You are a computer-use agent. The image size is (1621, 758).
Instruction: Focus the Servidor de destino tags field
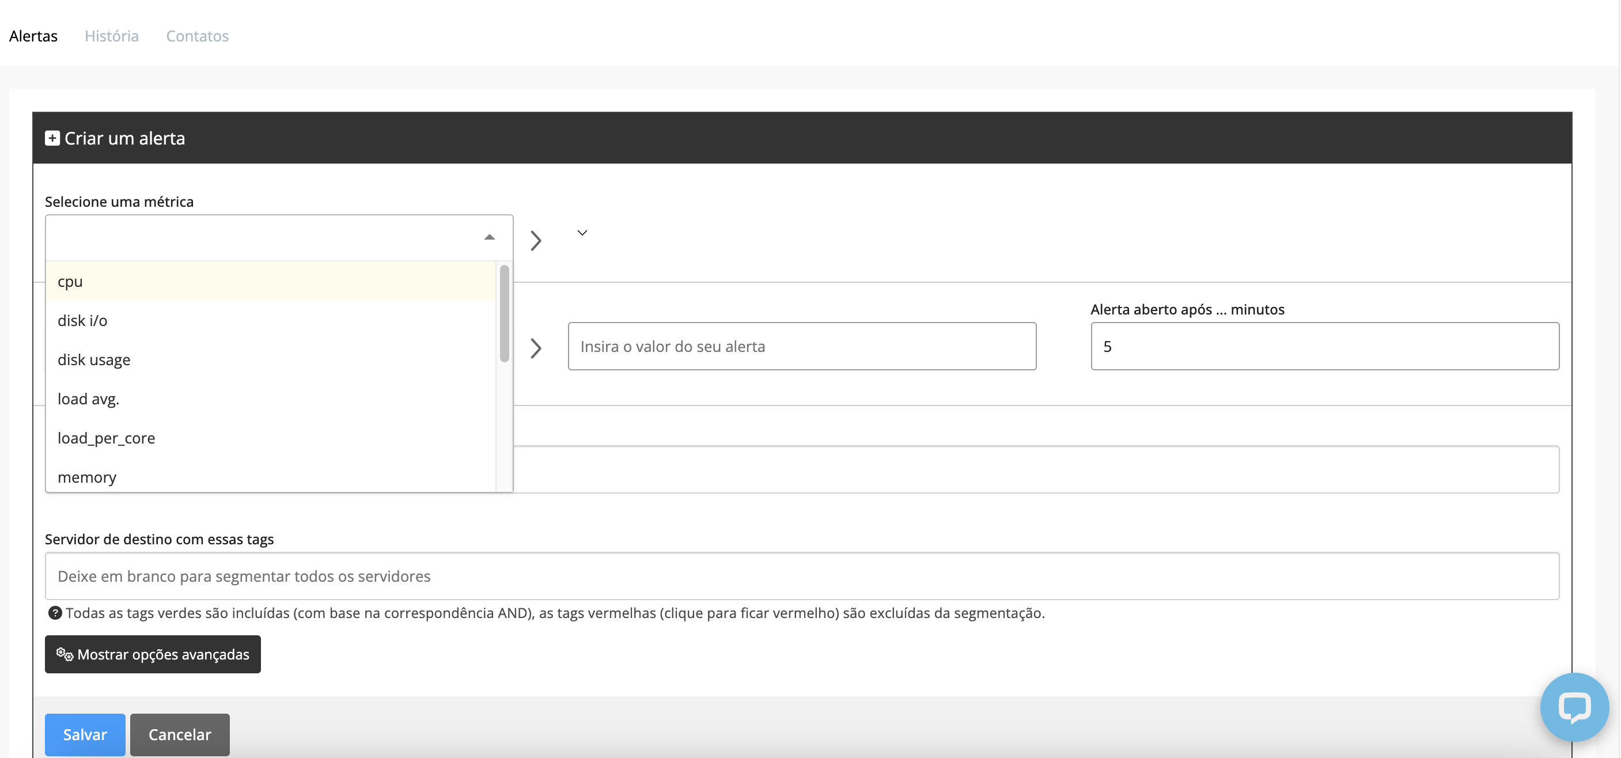802,575
